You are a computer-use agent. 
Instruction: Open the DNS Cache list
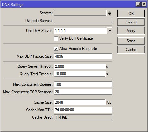click(x=131, y=50)
